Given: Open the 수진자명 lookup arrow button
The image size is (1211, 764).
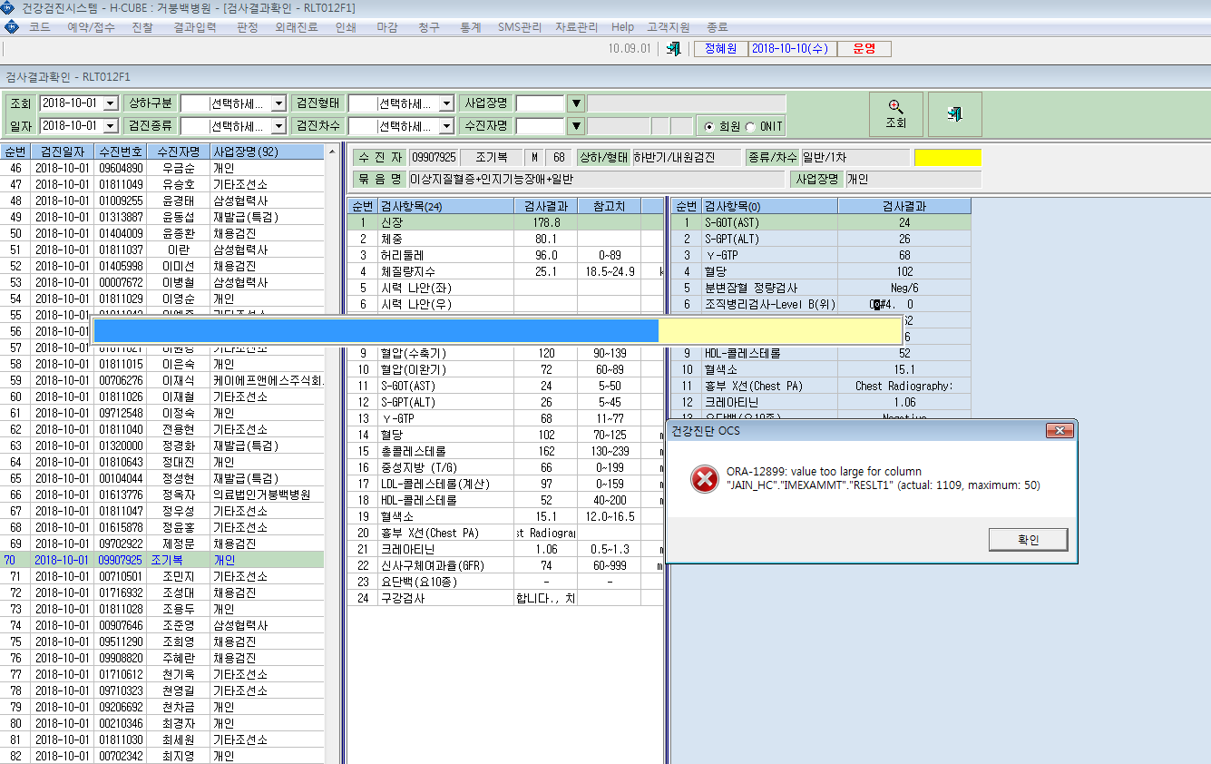Looking at the screenshot, I should pos(575,125).
